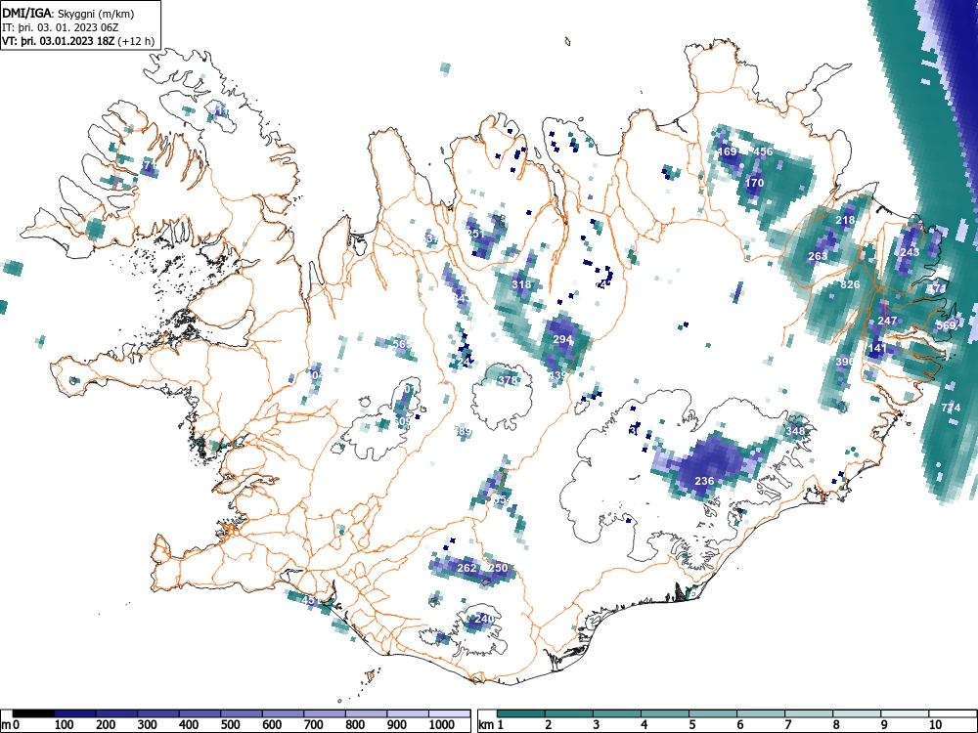978x733 pixels.
Task: Click the '100' label on metre legend
Action: click(65, 725)
